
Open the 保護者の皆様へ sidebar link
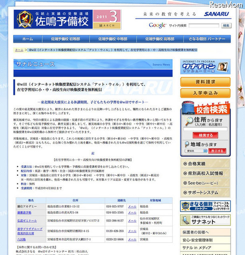pos(205,232)
